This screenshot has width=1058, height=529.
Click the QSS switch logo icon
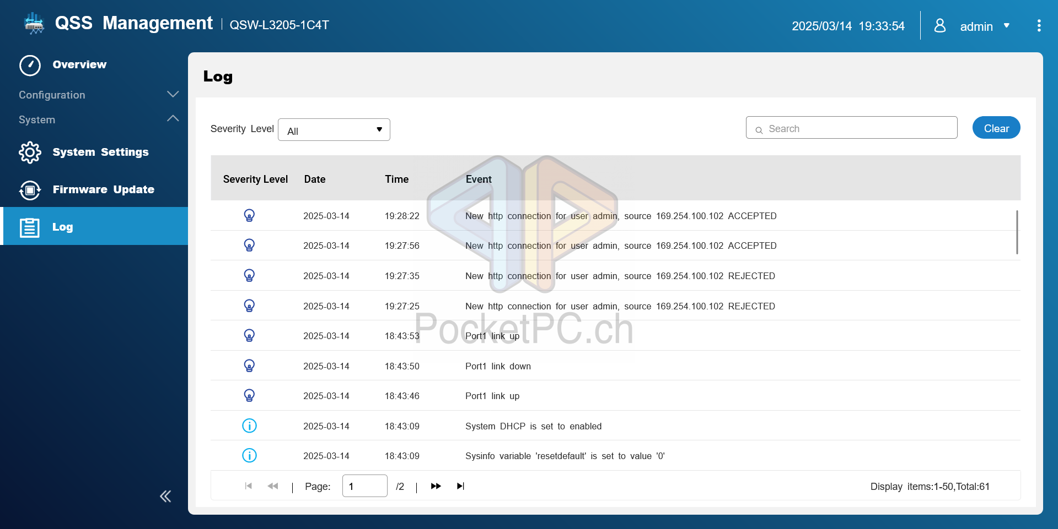[34, 24]
